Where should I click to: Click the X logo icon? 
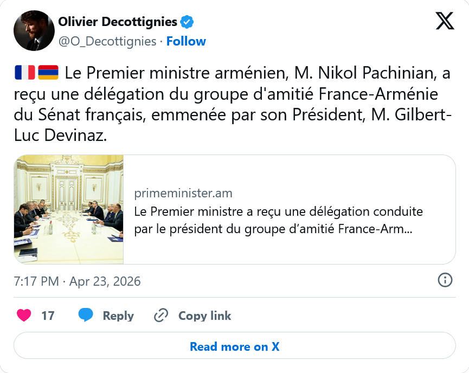[445, 21]
